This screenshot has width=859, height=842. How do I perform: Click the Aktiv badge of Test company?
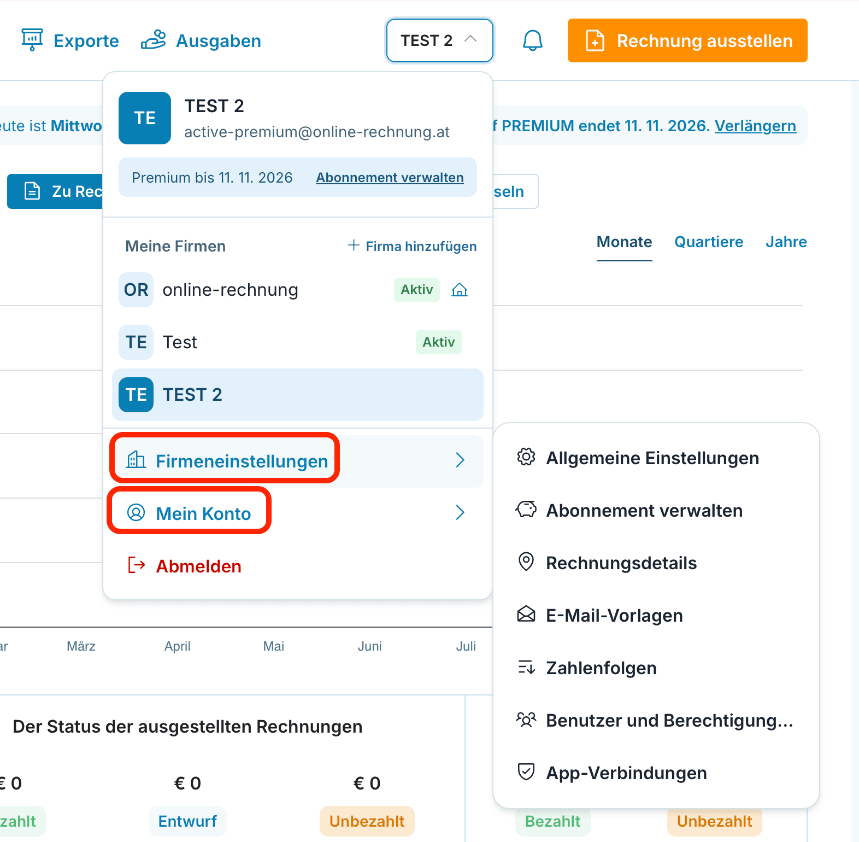point(439,342)
